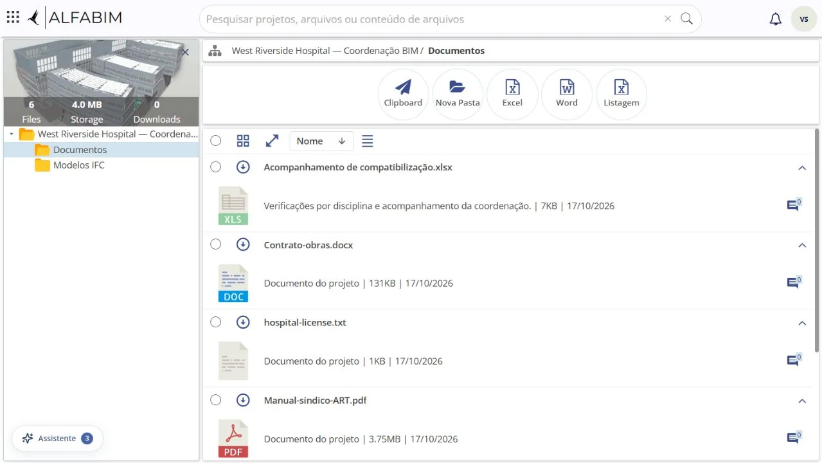Collapse hospital-license.txt details
822x463 pixels.
pos(802,323)
